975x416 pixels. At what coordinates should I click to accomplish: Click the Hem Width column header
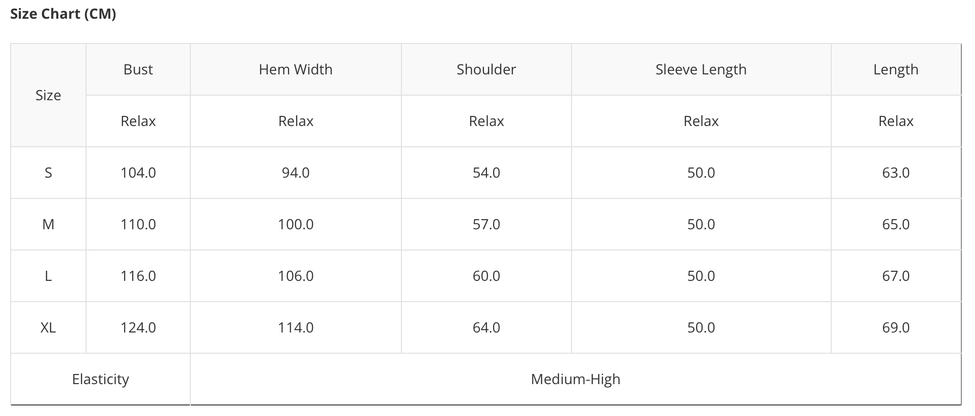pyautogui.click(x=296, y=69)
